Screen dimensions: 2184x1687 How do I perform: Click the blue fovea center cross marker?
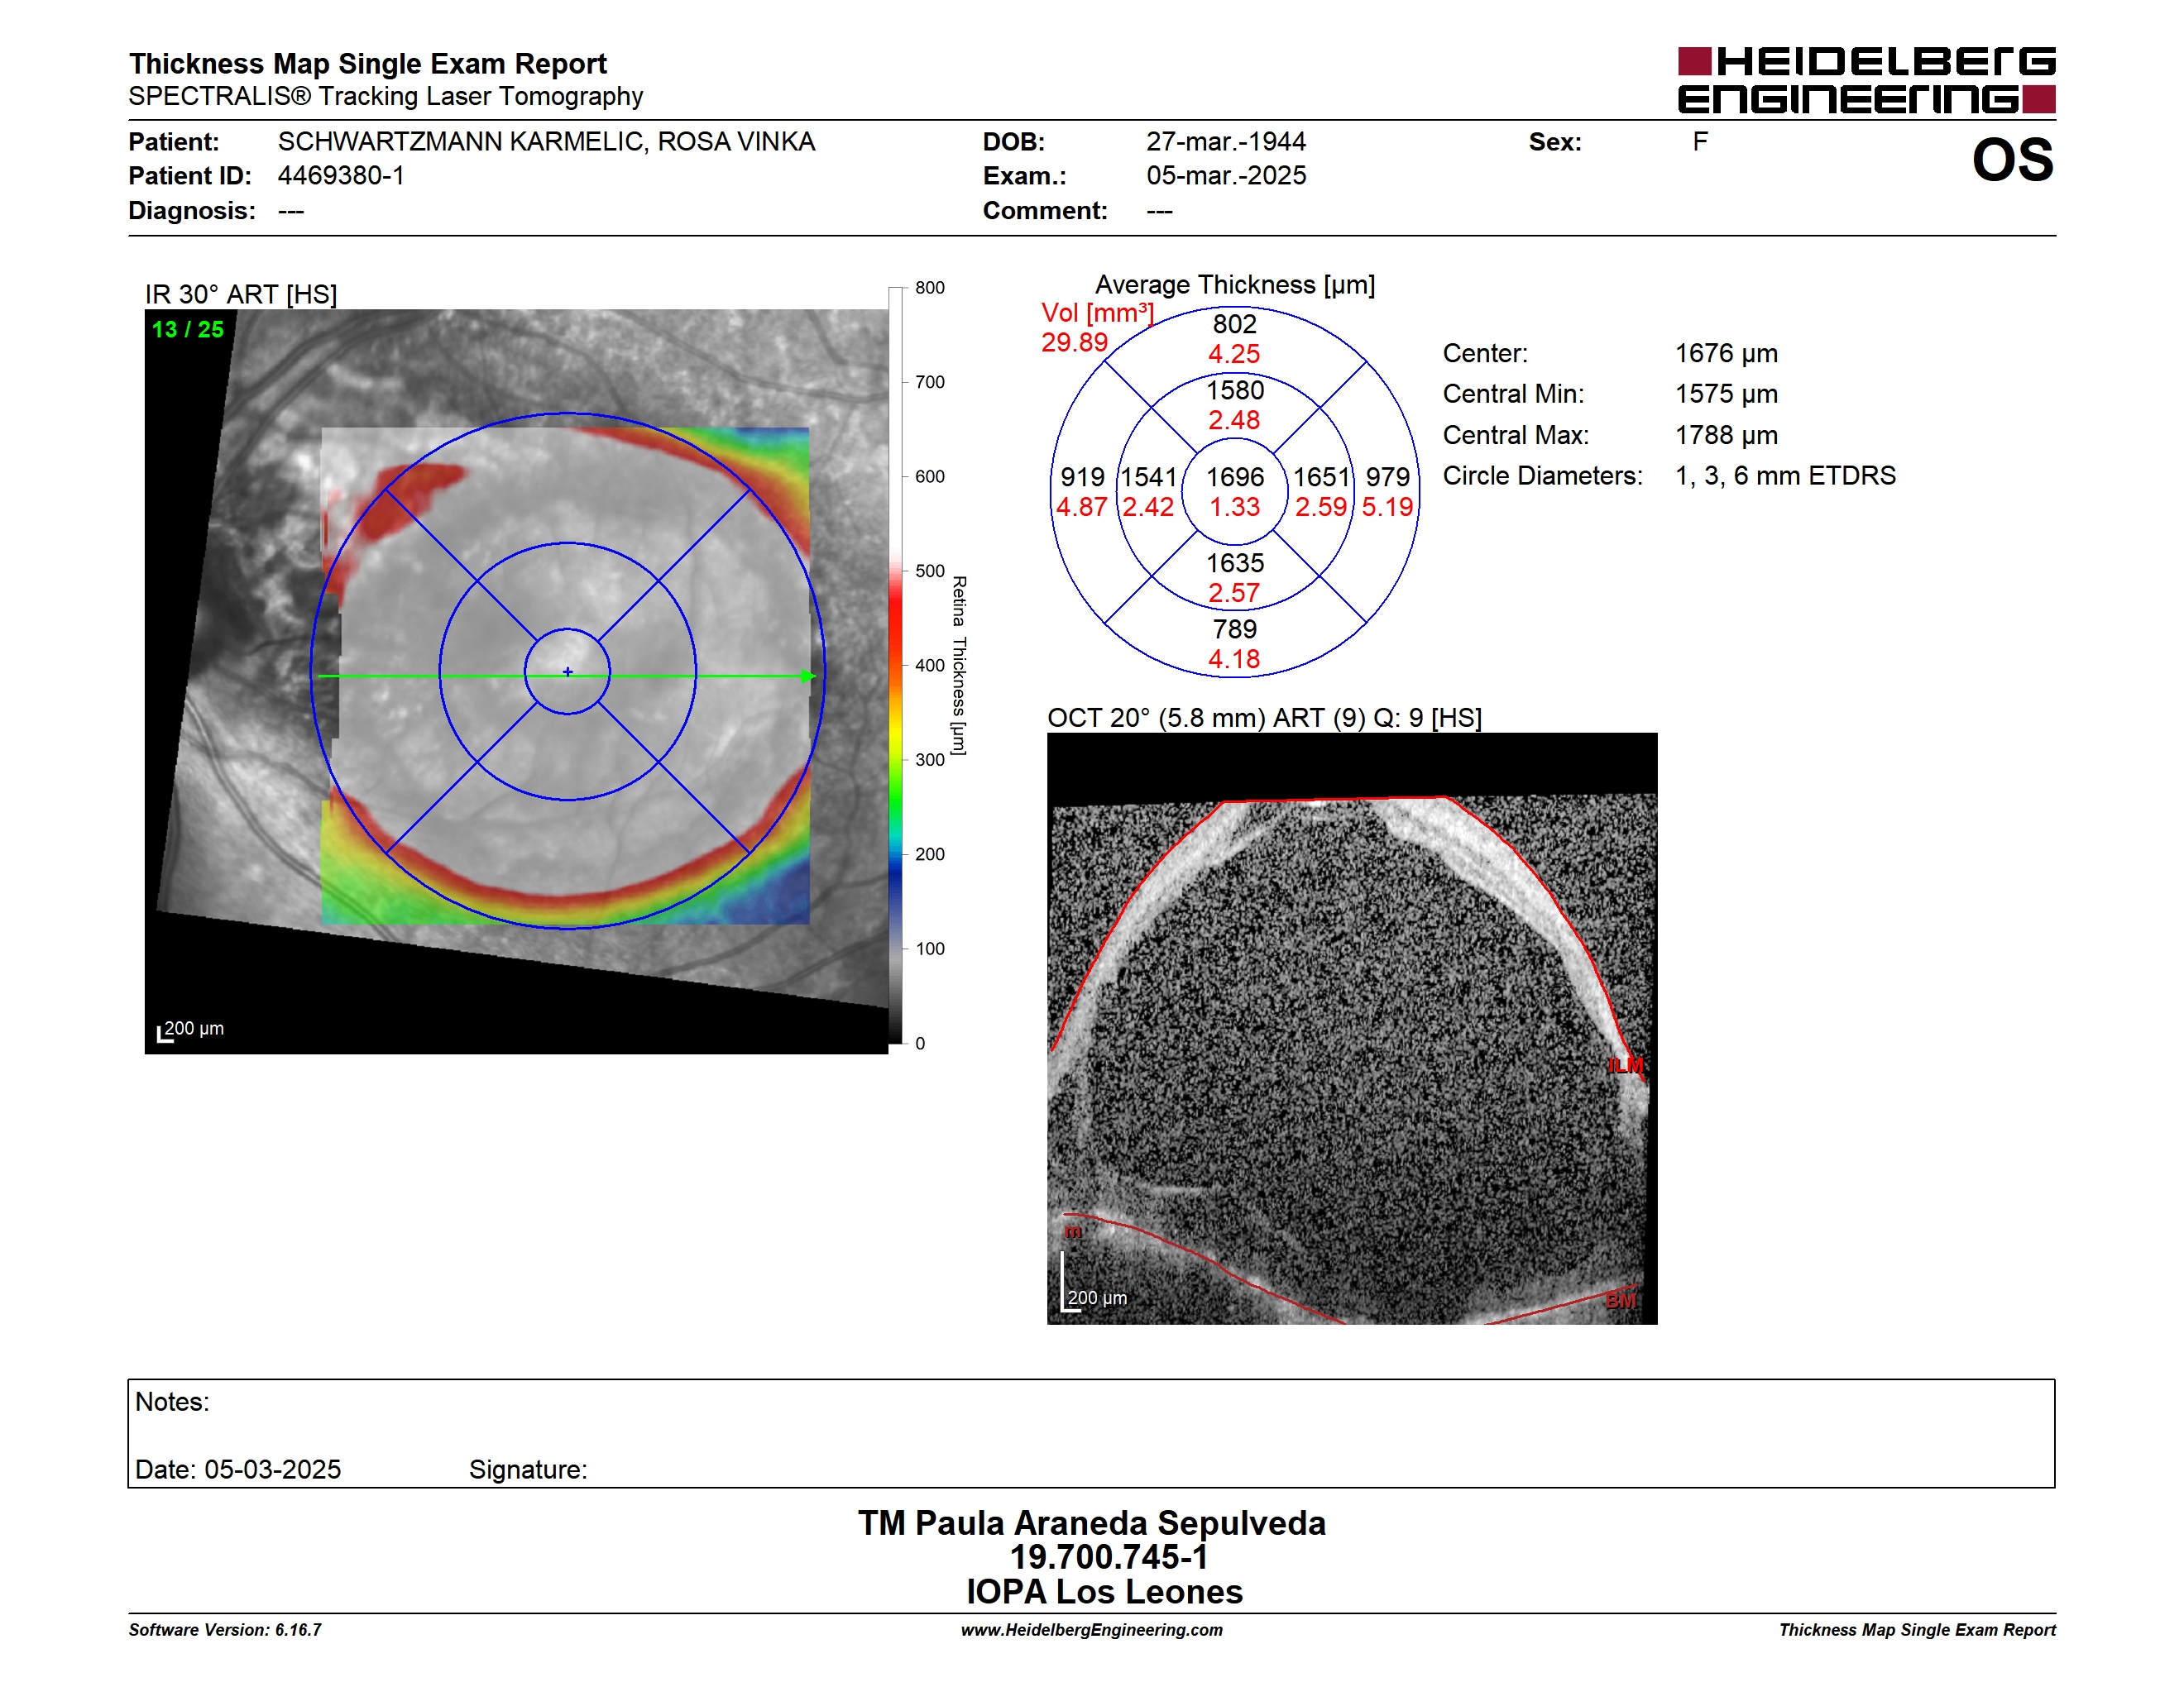coord(567,671)
